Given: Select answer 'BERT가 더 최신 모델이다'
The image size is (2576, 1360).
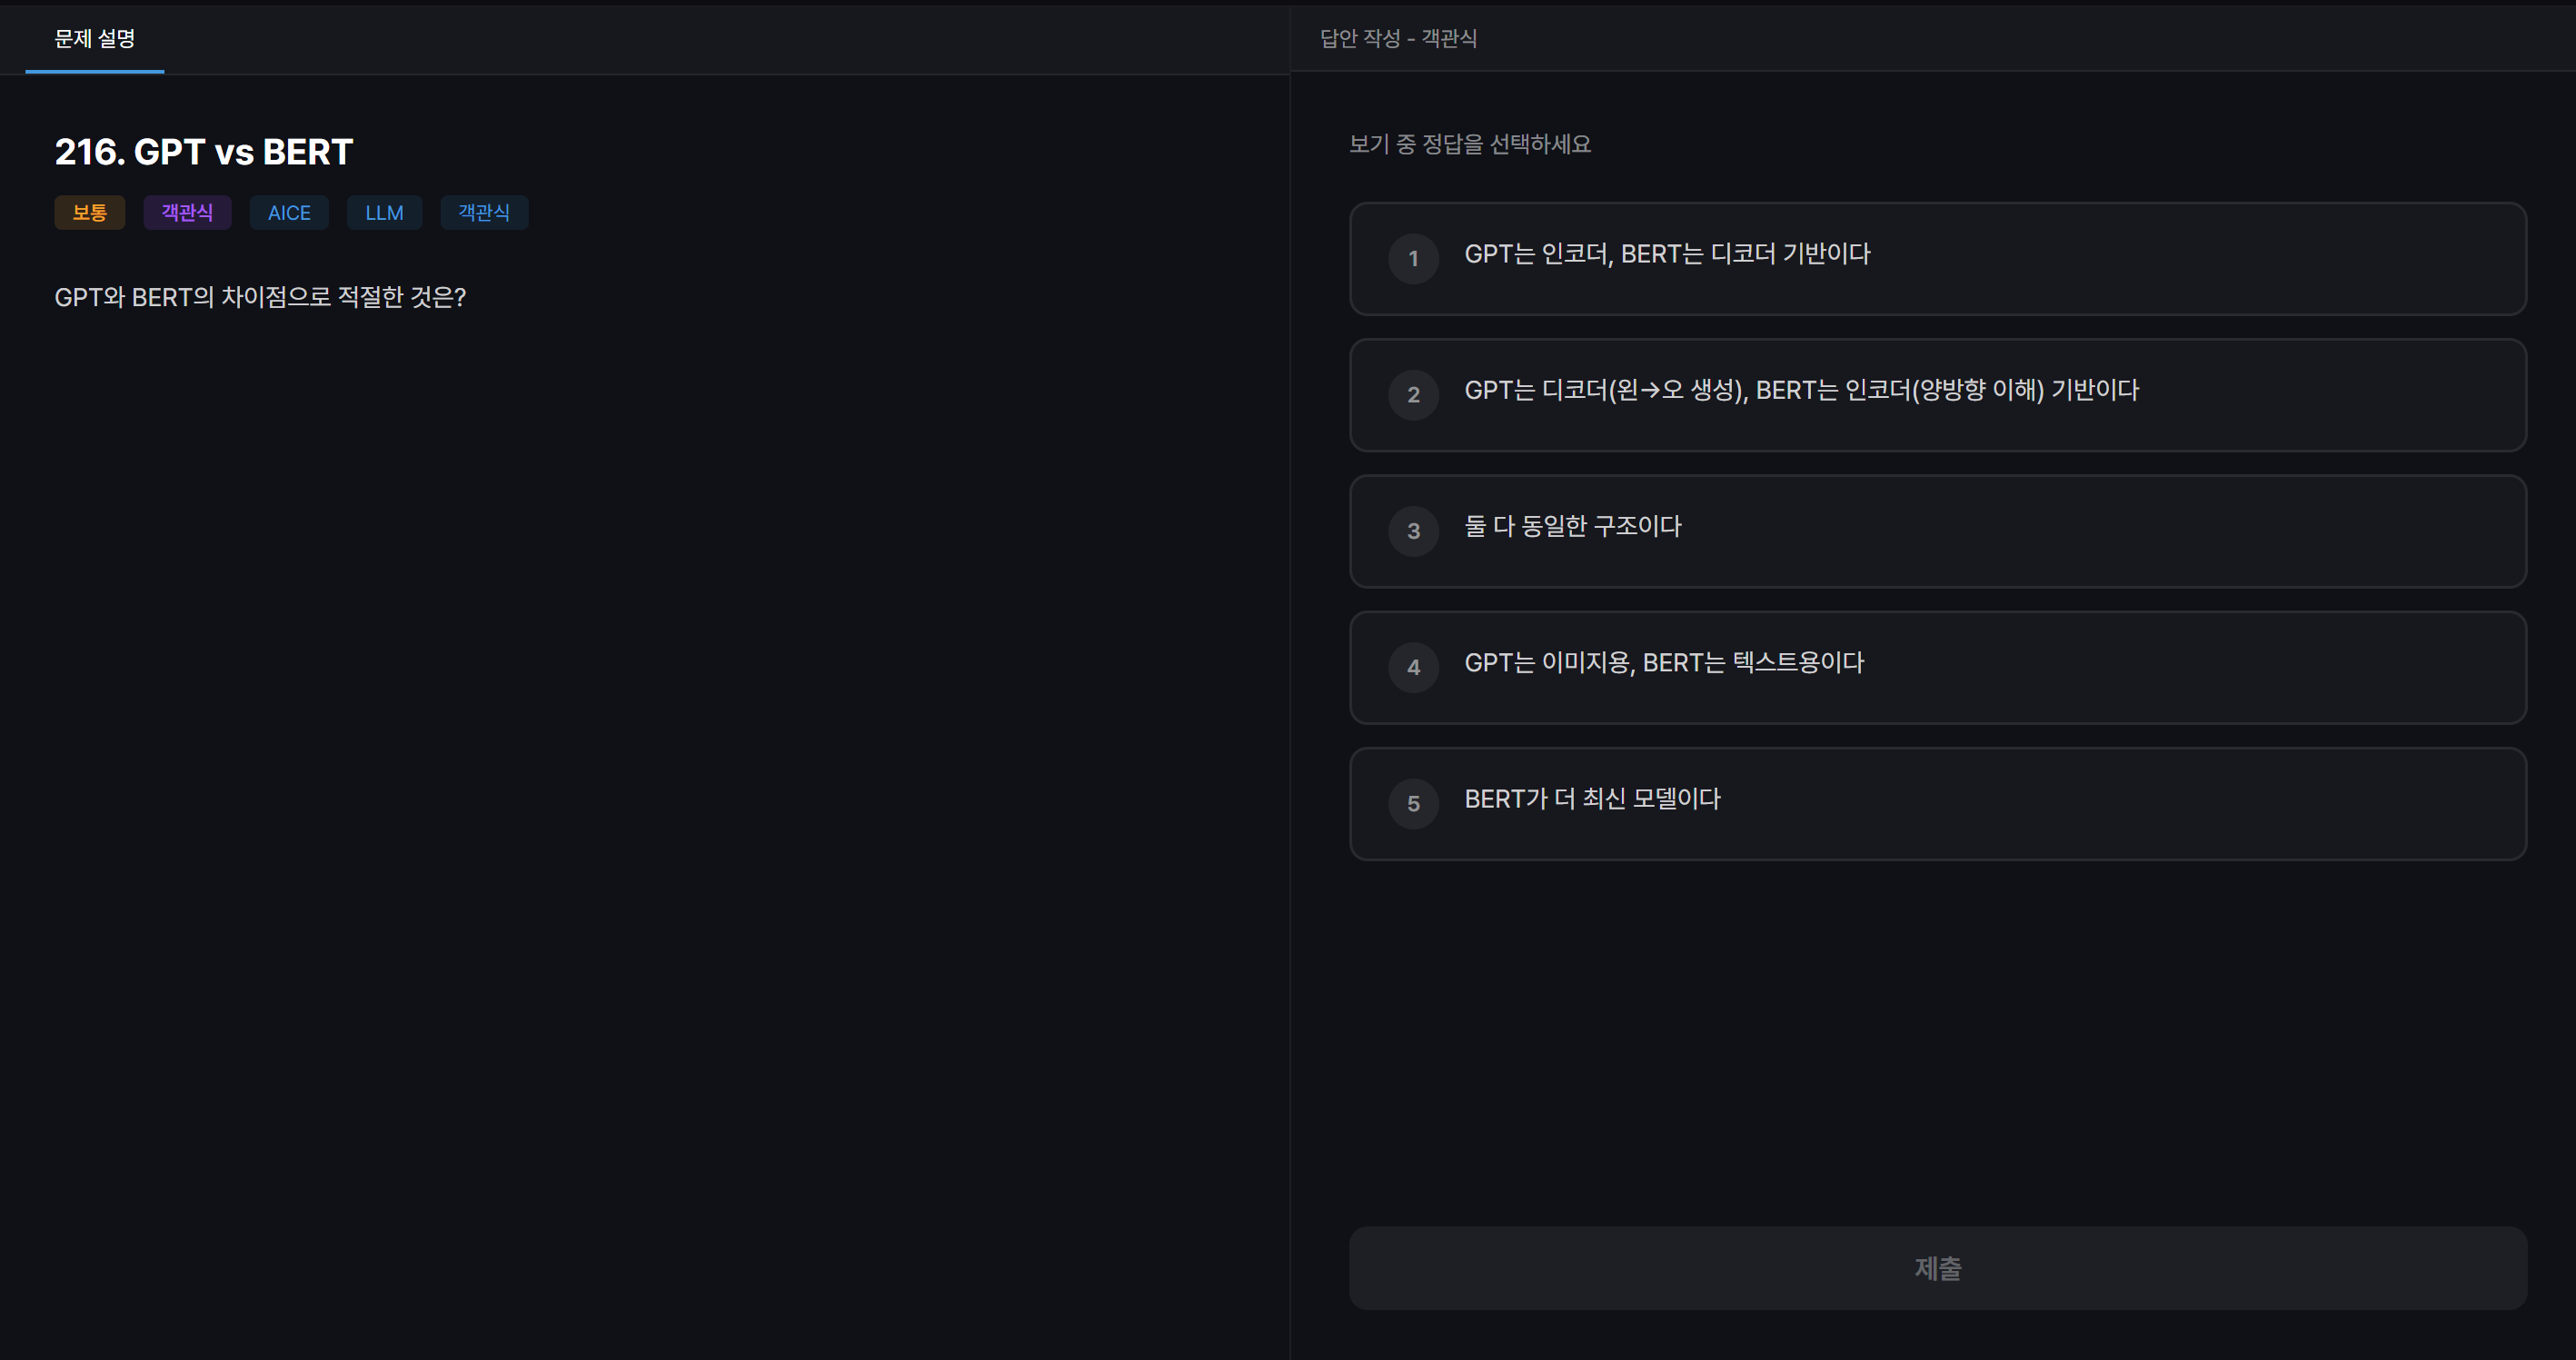Looking at the screenshot, I should coord(1937,803).
